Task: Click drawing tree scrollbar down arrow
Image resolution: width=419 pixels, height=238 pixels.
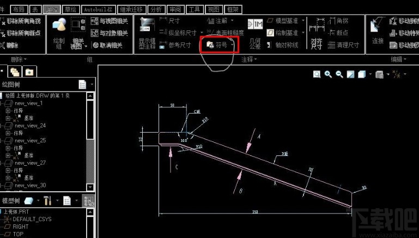Action: 90,187
